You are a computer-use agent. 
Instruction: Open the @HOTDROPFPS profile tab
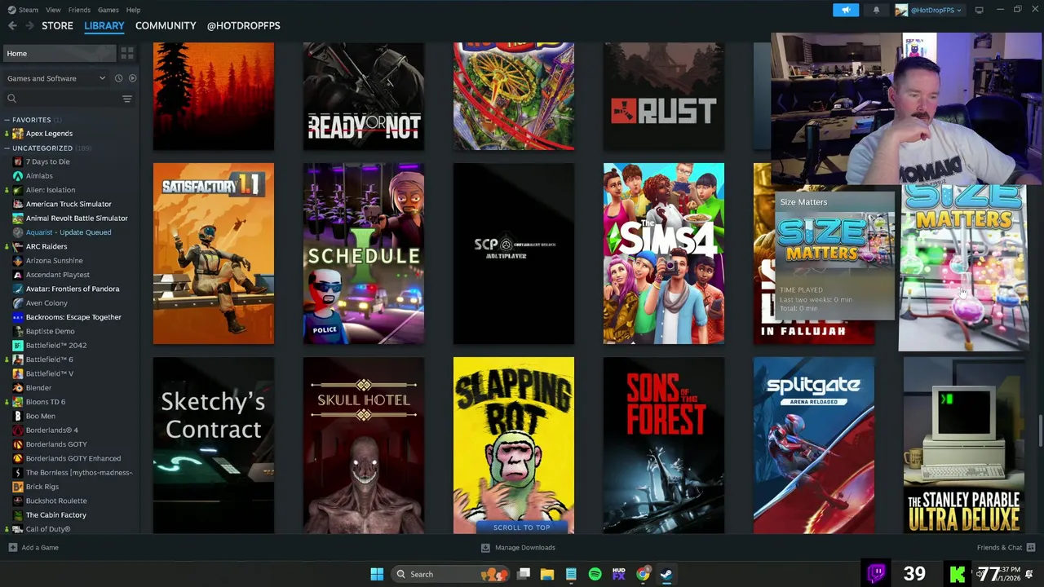tap(243, 26)
